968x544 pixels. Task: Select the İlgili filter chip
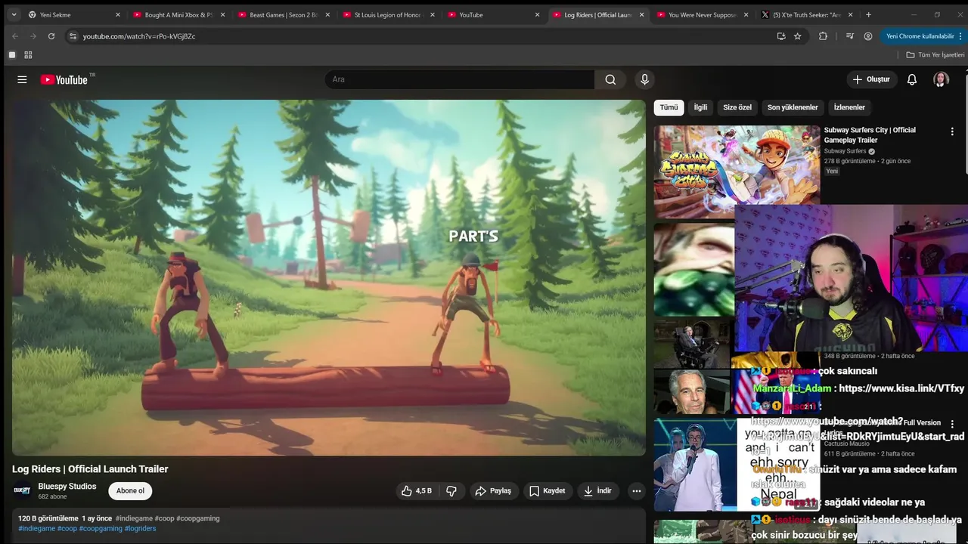click(x=700, y=107)
